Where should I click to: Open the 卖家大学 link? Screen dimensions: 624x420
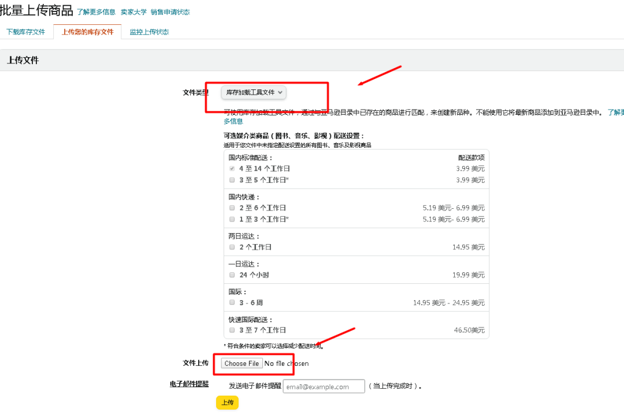coord(134,11)
